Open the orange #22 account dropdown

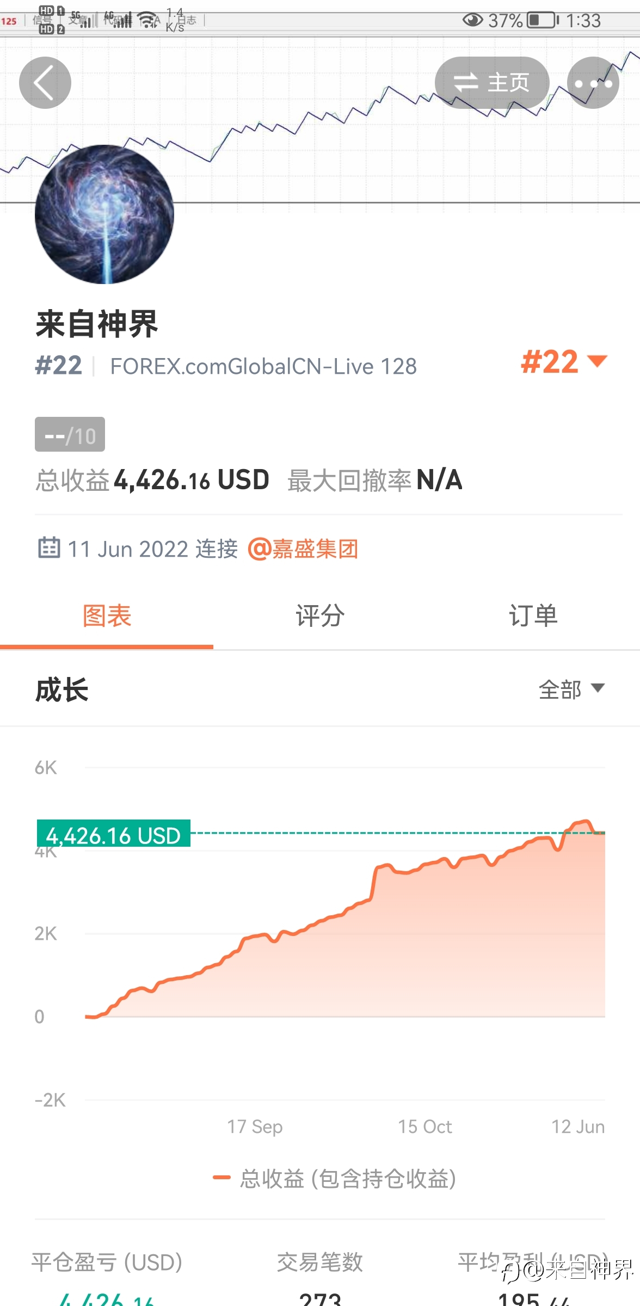564,362
